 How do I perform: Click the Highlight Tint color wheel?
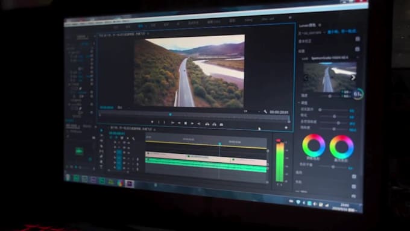(x=341, y=147)
